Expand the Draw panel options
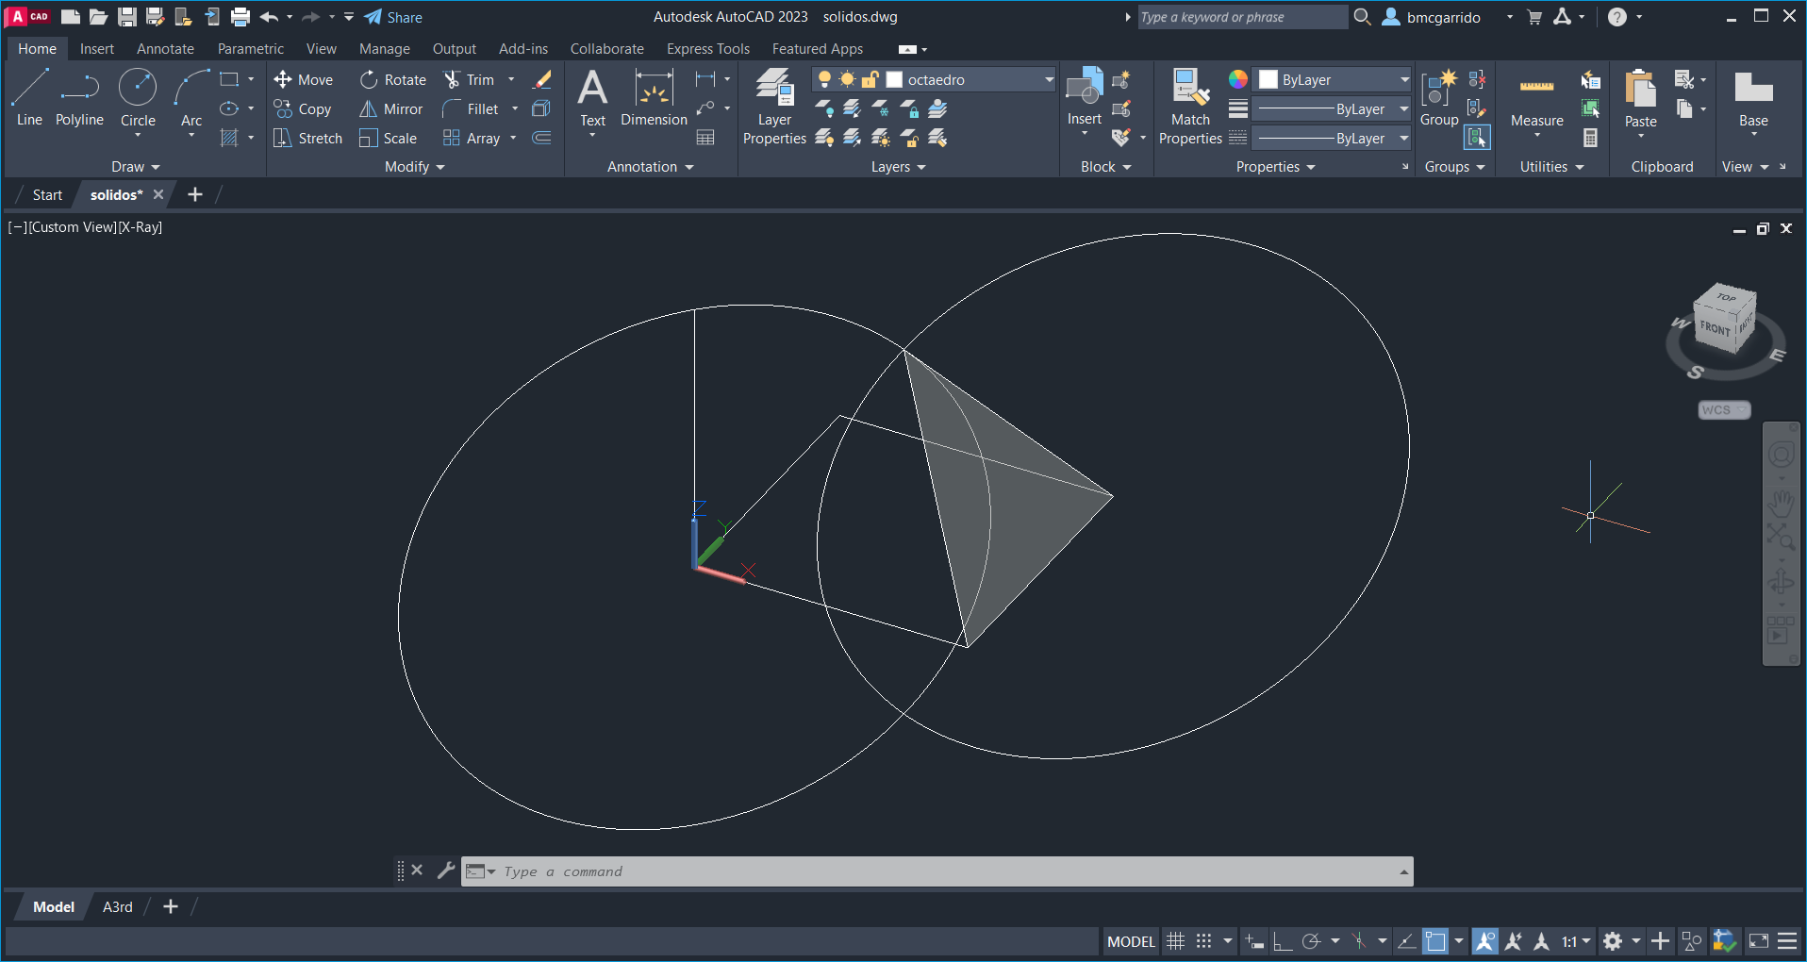The width and height of the screenshot is (1807, 962). (x=136, y=167)
